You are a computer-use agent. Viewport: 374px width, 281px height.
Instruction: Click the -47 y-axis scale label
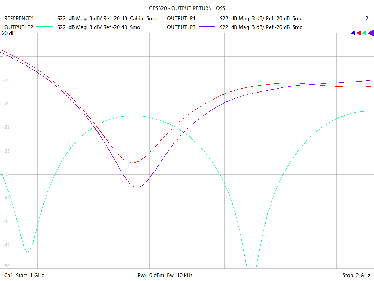pyautogui.click(x=7, y=245)
